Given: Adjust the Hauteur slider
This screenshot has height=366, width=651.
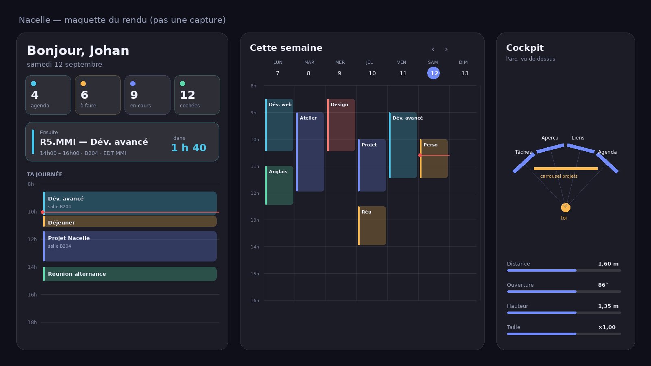Looking at the screenshot, I should pyautogui.click(x=564, y=313).
